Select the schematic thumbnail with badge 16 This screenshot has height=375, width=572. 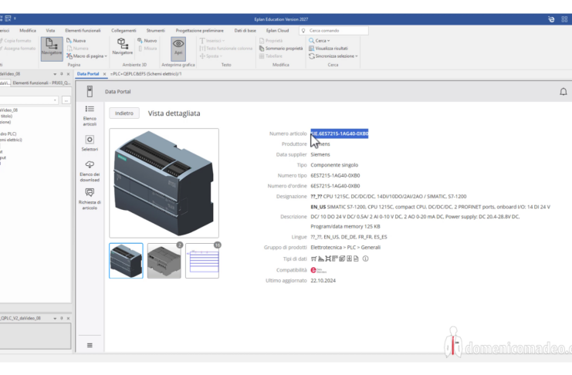point(202,261)
